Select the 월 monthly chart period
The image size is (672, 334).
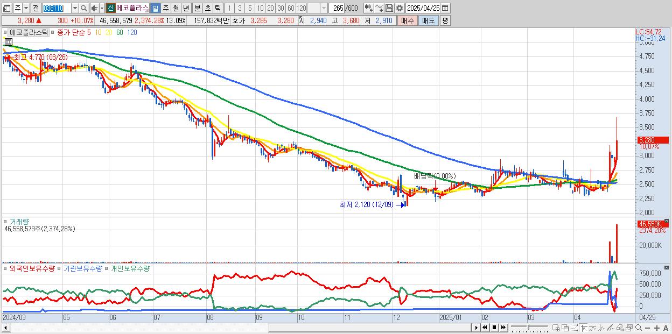click(176, 8)
